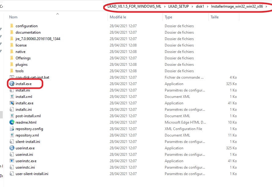The image size is (272, 187).
Task: Click the post-install.xml document icon
Action: 12,116
